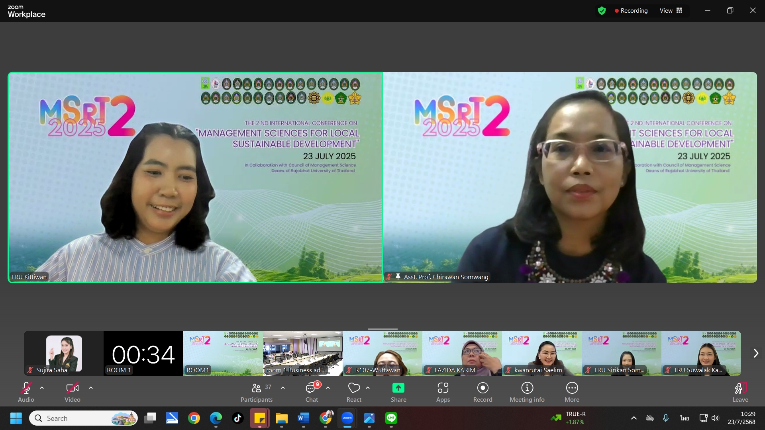Open the Chat panel
Screen dimensions: 765x430
tap(312, 392)
